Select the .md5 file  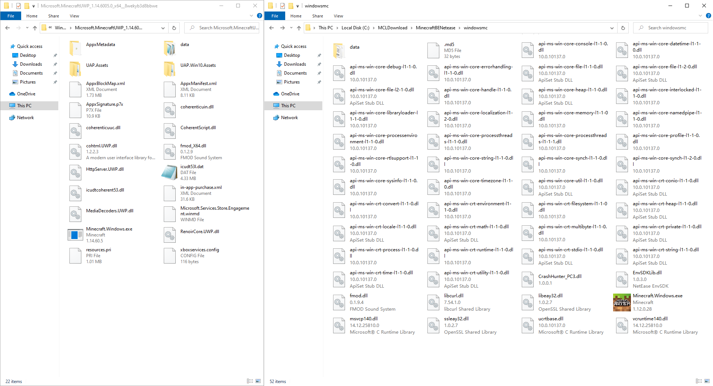pyautogui.click(x=469, y=50)
